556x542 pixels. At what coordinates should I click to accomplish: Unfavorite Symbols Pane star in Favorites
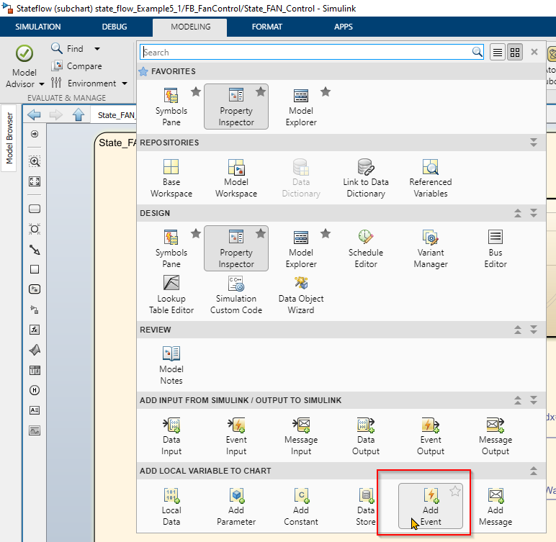pos(196,92)
